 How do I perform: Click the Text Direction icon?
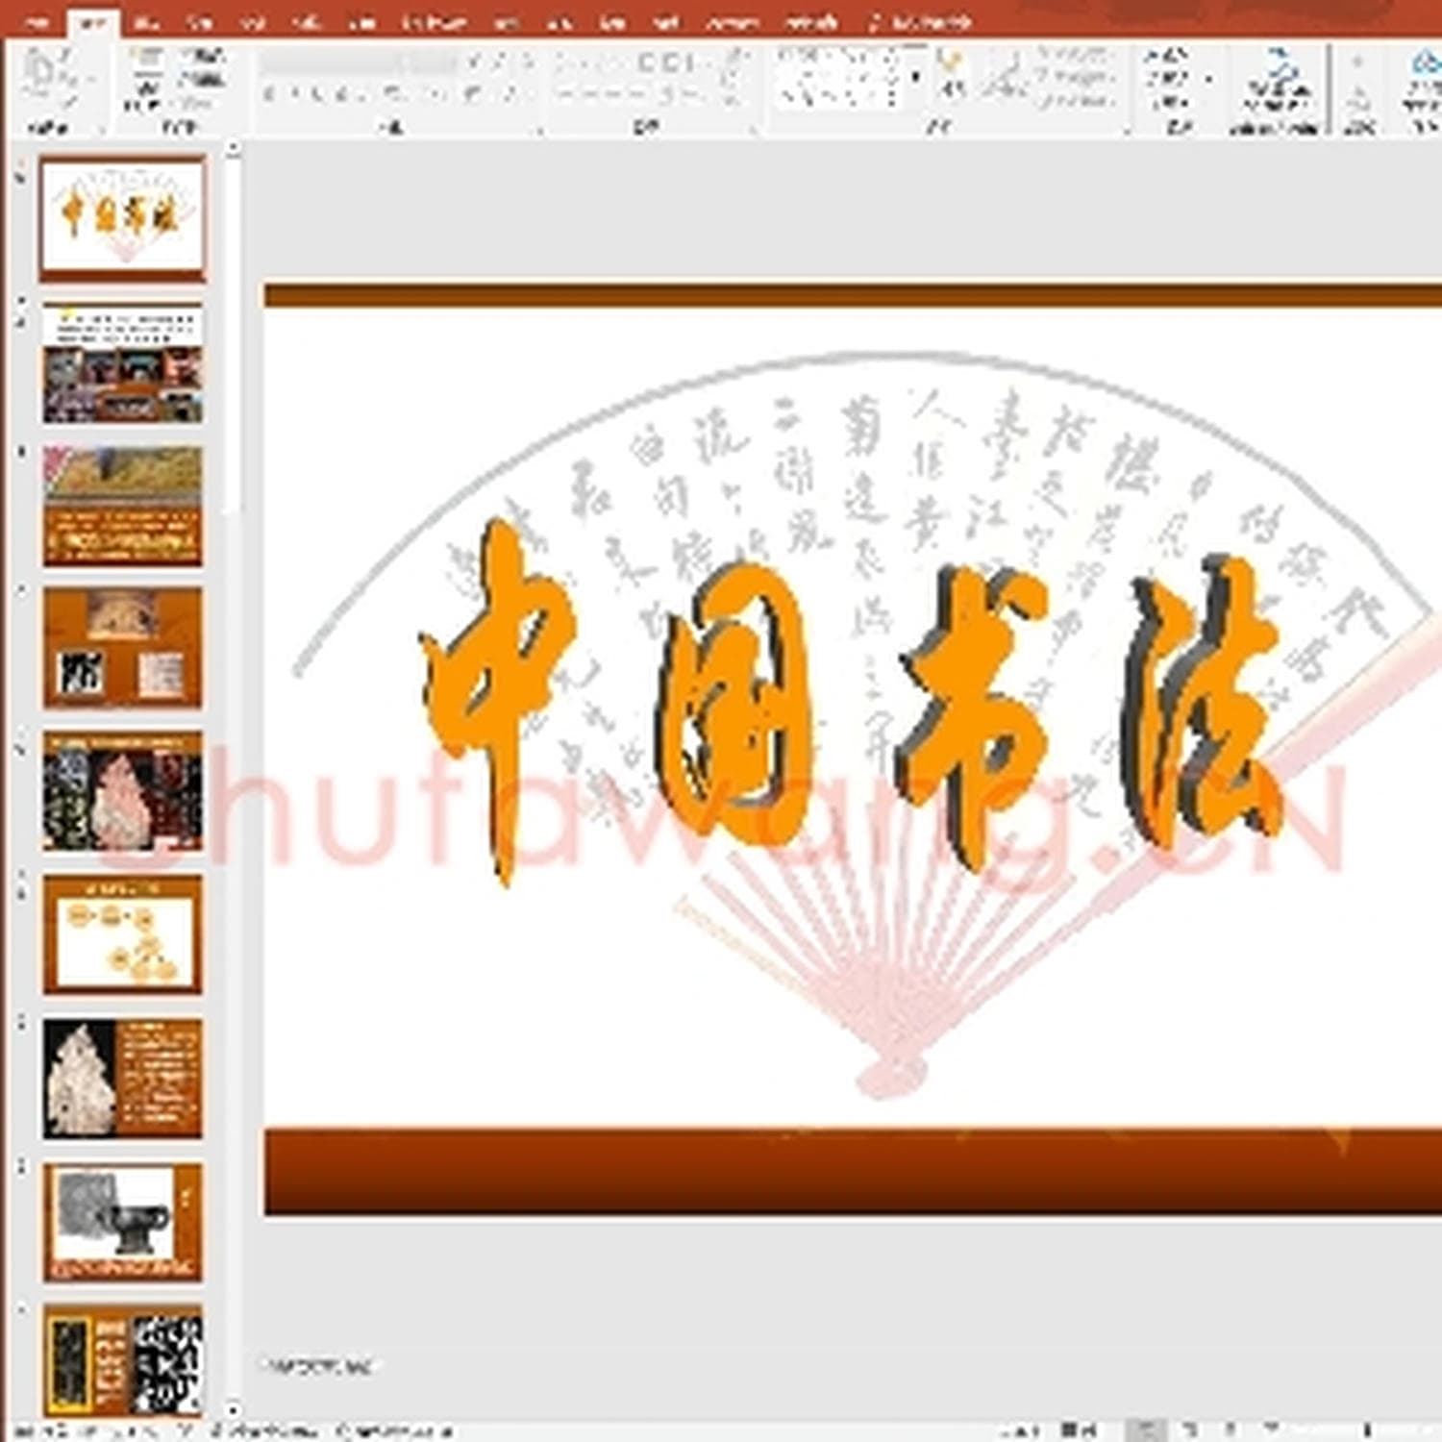tap(736, 58)
